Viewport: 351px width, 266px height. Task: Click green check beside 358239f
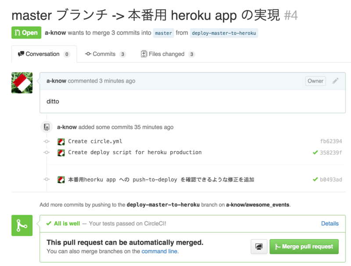point(315,152)
